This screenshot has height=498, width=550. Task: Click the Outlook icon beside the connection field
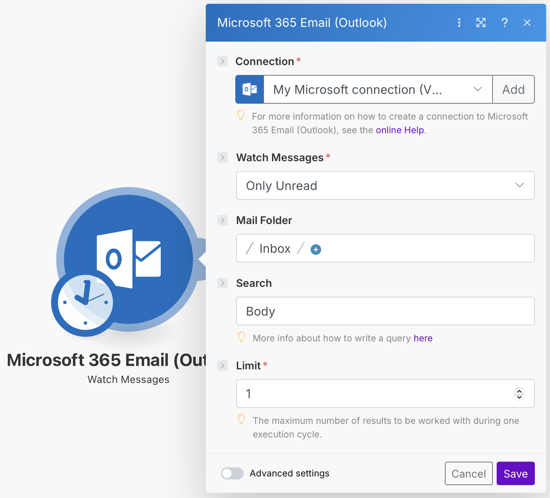coord(250,89)
